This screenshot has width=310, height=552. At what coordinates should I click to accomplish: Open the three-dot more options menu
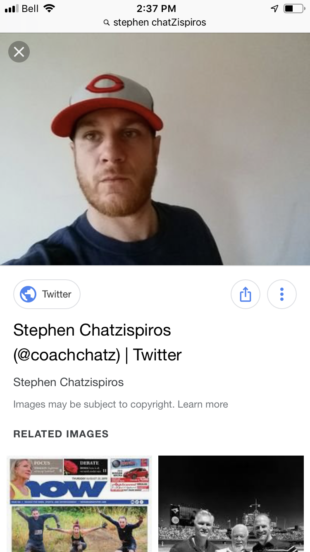(282, 294)
